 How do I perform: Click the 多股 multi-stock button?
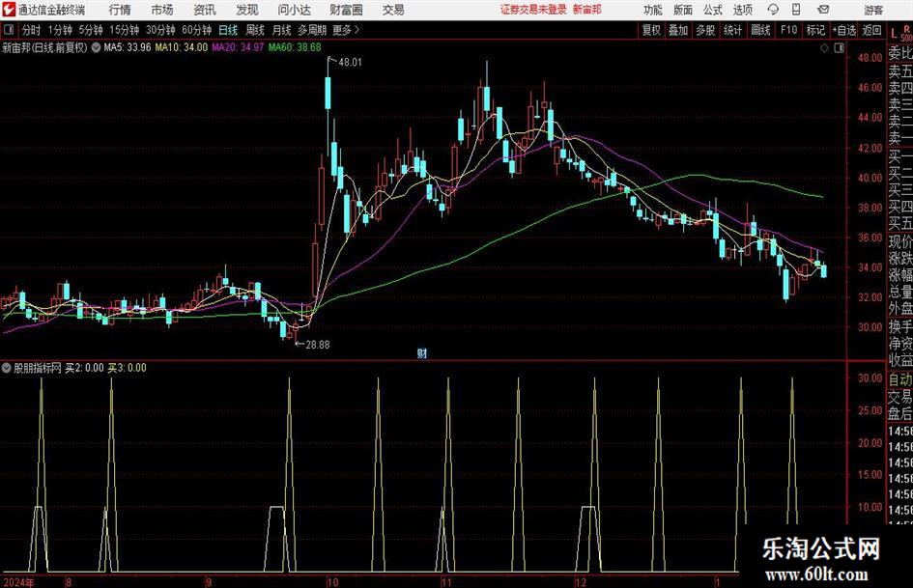coord(705,30)
